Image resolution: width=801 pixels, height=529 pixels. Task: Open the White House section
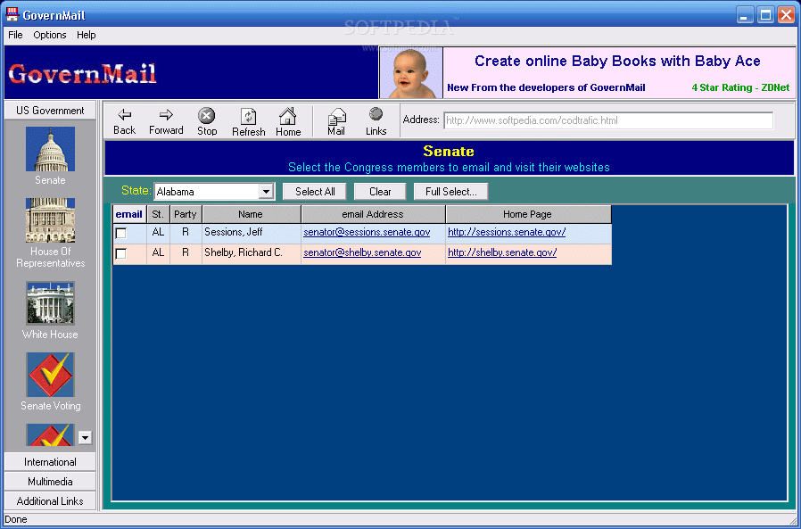click(x=50, y=303)
